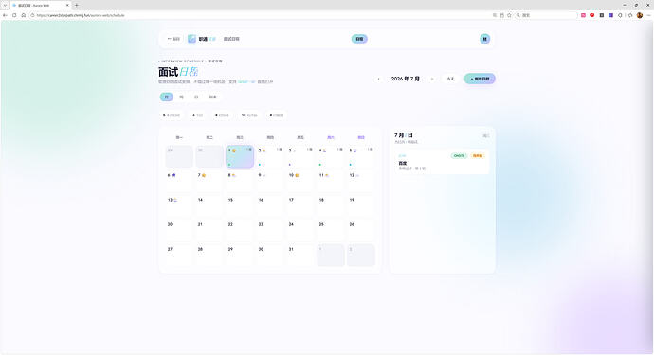654x355 pixels.
Task: Click the browser home icon
Action: pyautogui.click(x=24, y=15)
